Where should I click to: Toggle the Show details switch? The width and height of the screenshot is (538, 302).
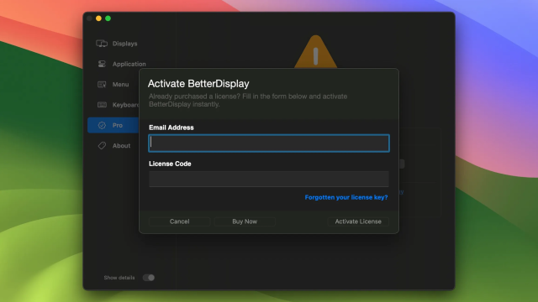click(x=149, y=278)
